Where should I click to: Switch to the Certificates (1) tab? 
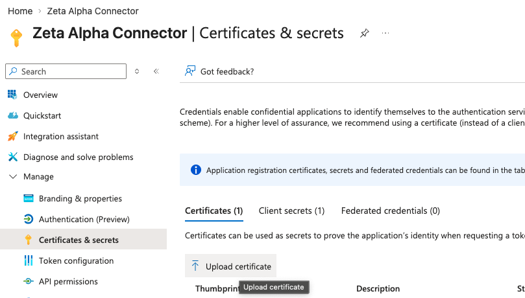pyautogui.click(x=214, y=211)
